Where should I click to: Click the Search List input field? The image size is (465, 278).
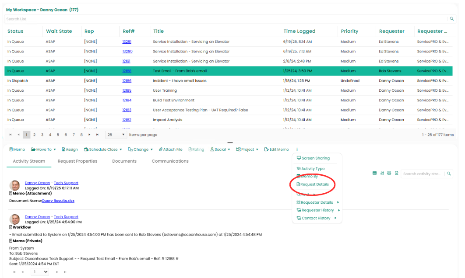point(225,19)
